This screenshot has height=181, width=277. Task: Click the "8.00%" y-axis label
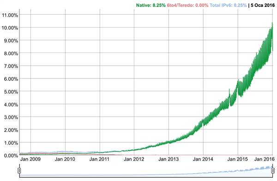point(11,53)
